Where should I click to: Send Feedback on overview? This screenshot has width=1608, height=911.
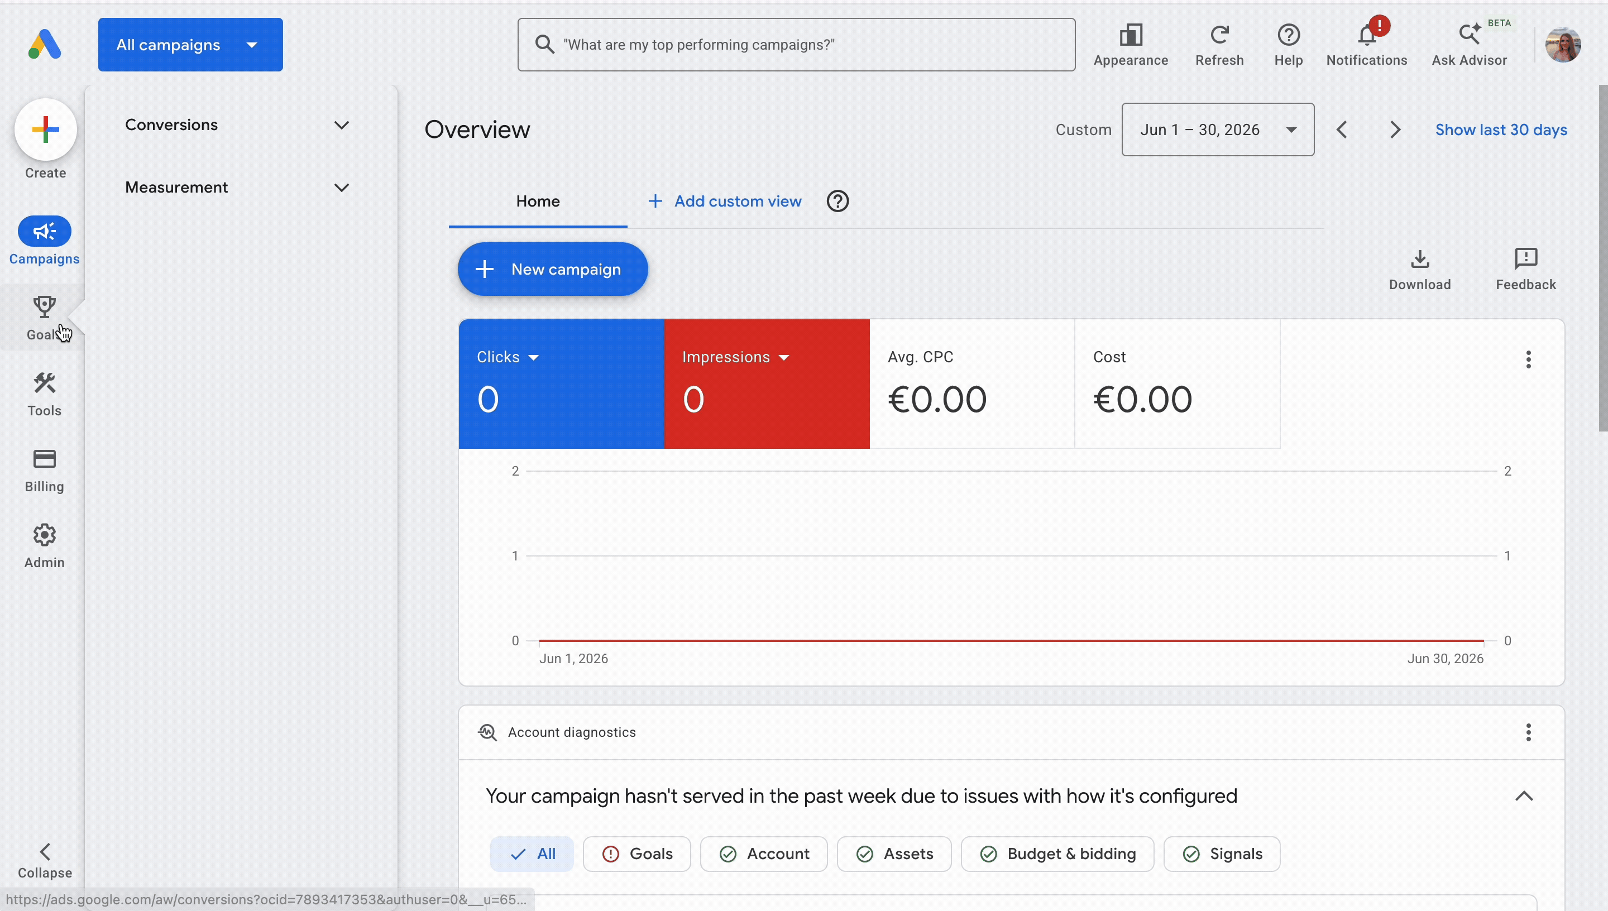1525,270
